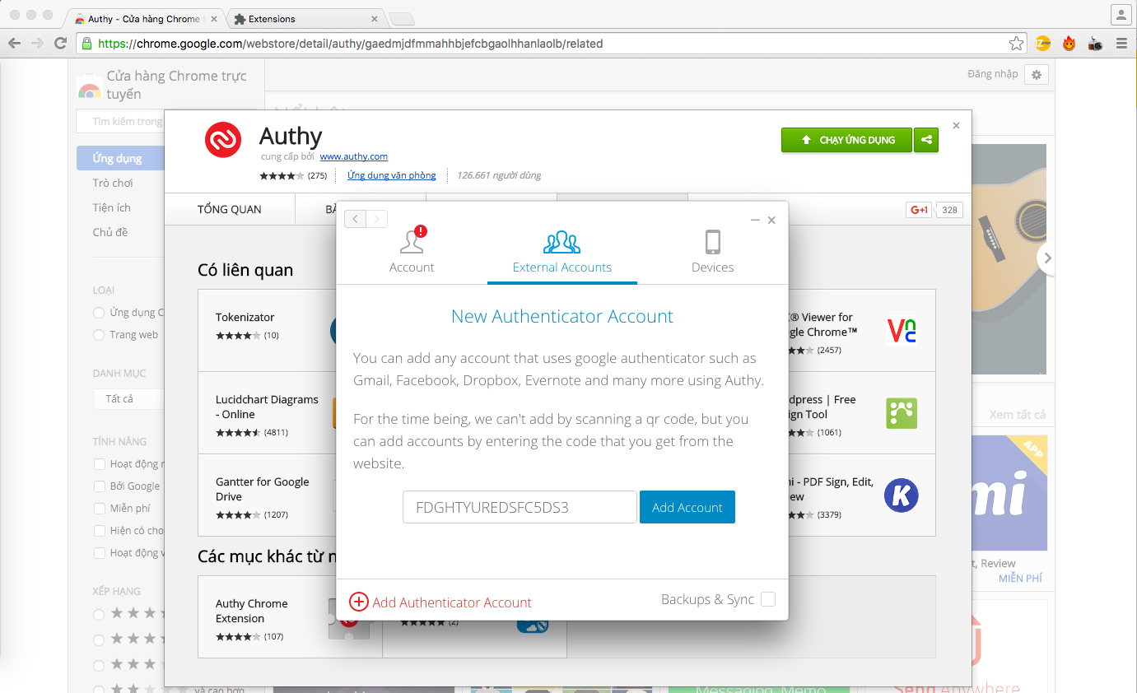Viewport: 1137px width, 693px height.
Task: Minimize the Authy app popup window
Action: click(x=755, y=220)
